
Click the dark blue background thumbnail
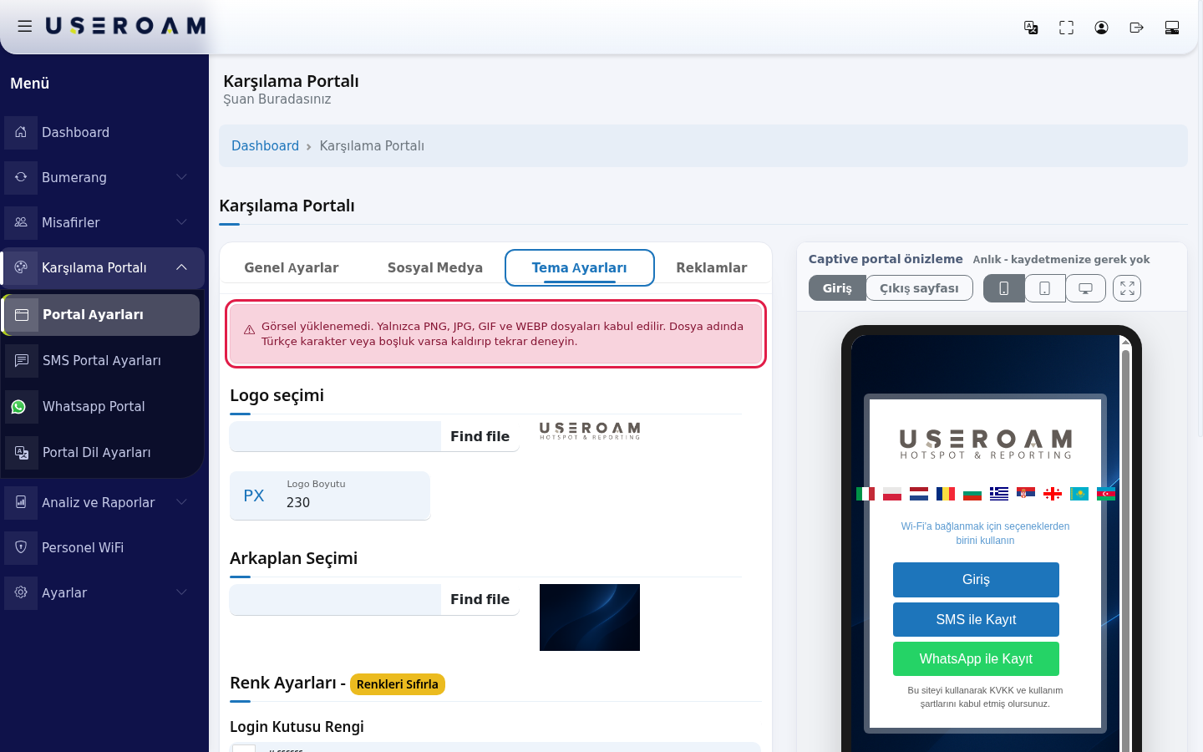point(590,617)
